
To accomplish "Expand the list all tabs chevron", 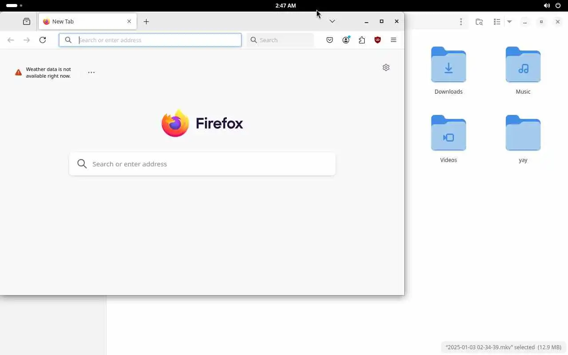I will pos(332,21).
